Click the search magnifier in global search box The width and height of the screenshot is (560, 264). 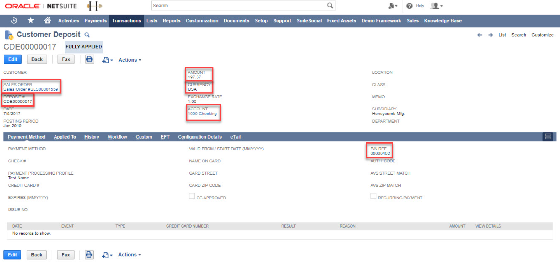[x=330, y=6]
